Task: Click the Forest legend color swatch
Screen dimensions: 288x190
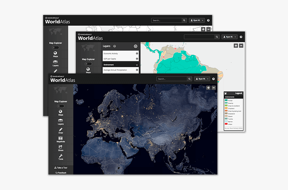Action: tap(226, 100)
